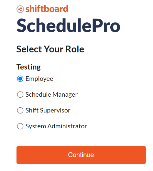Select the Employee radio button
153x171 pixels.
20,79
